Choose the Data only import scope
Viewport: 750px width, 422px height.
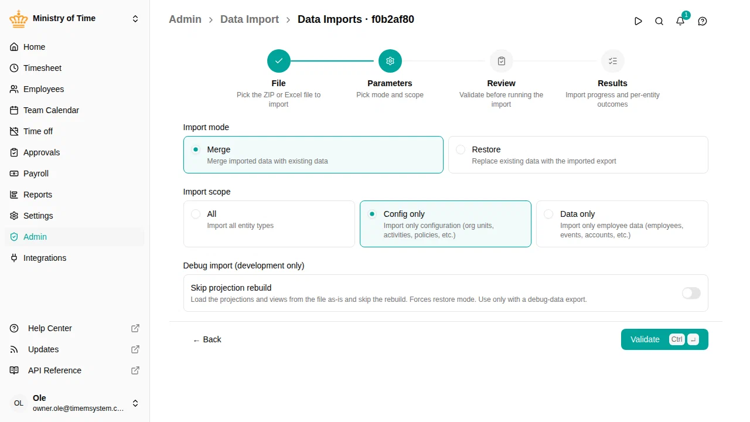(622, 224)
